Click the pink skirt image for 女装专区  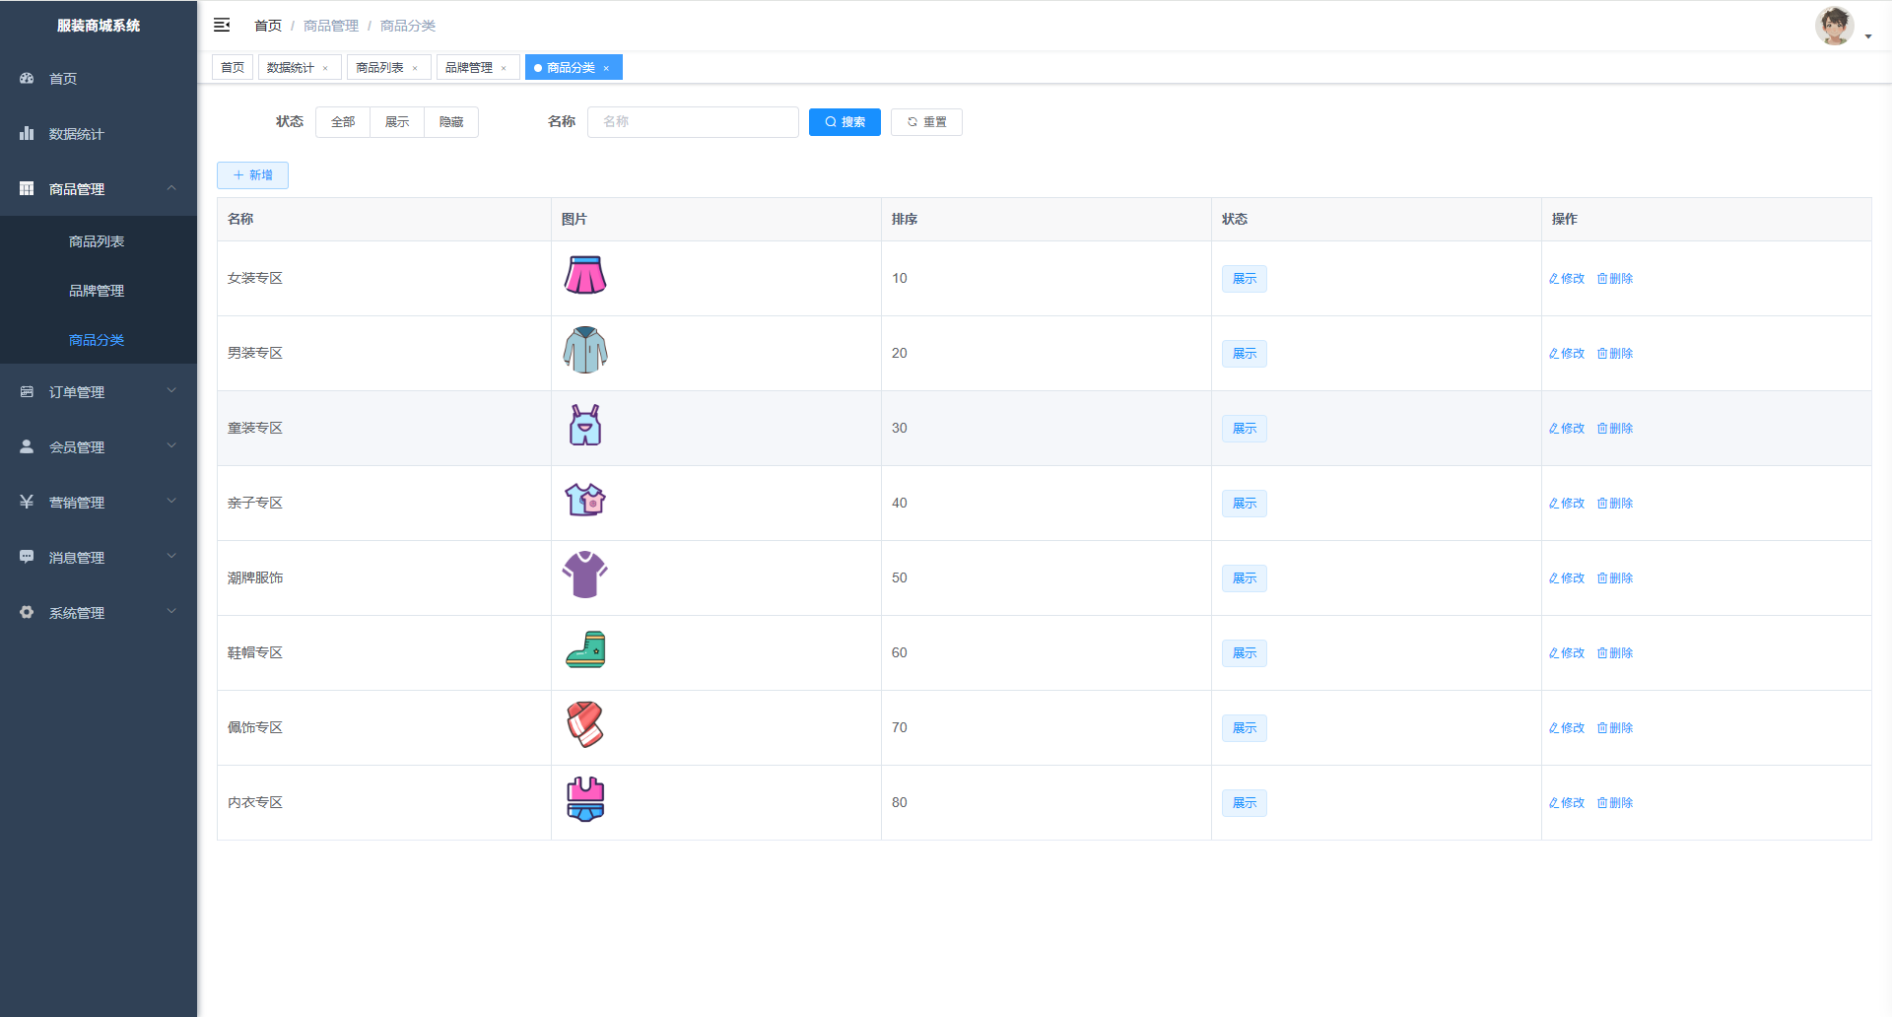[584, 276]
